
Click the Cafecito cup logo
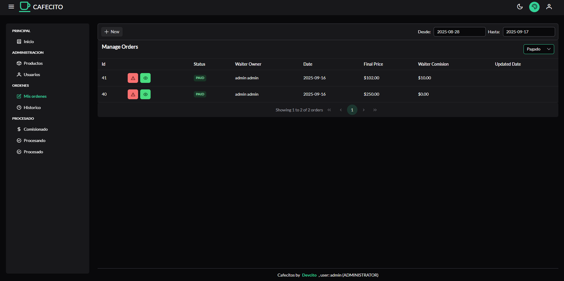tap(25, 7)
